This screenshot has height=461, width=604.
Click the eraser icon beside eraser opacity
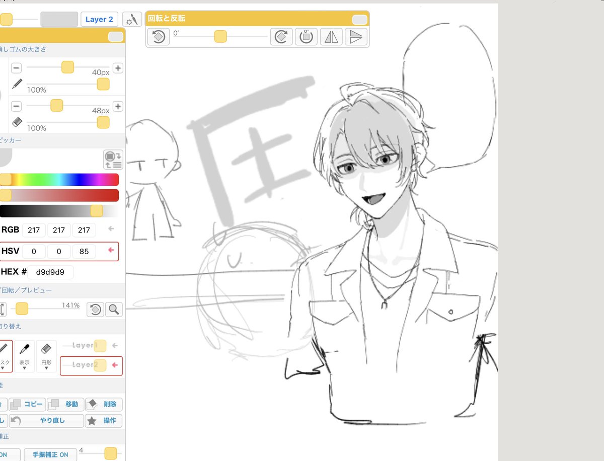point(17,122)
